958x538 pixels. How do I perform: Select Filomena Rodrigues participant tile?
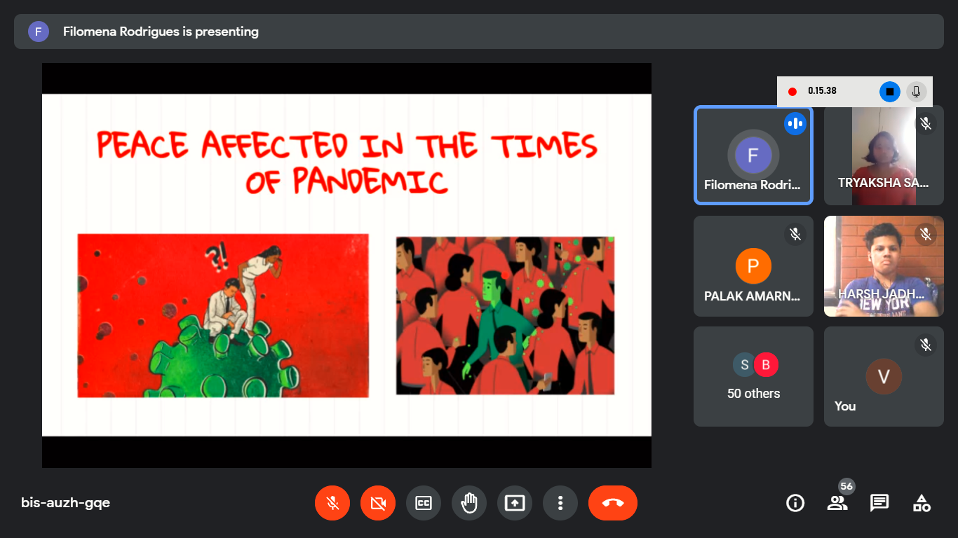753,156
